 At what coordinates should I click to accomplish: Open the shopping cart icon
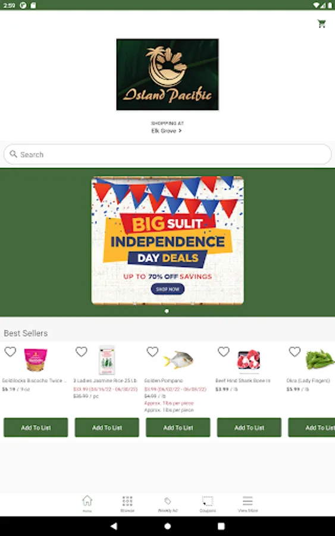tap(321, 24)
